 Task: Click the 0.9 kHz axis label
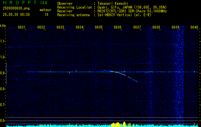tap(3, 73)
